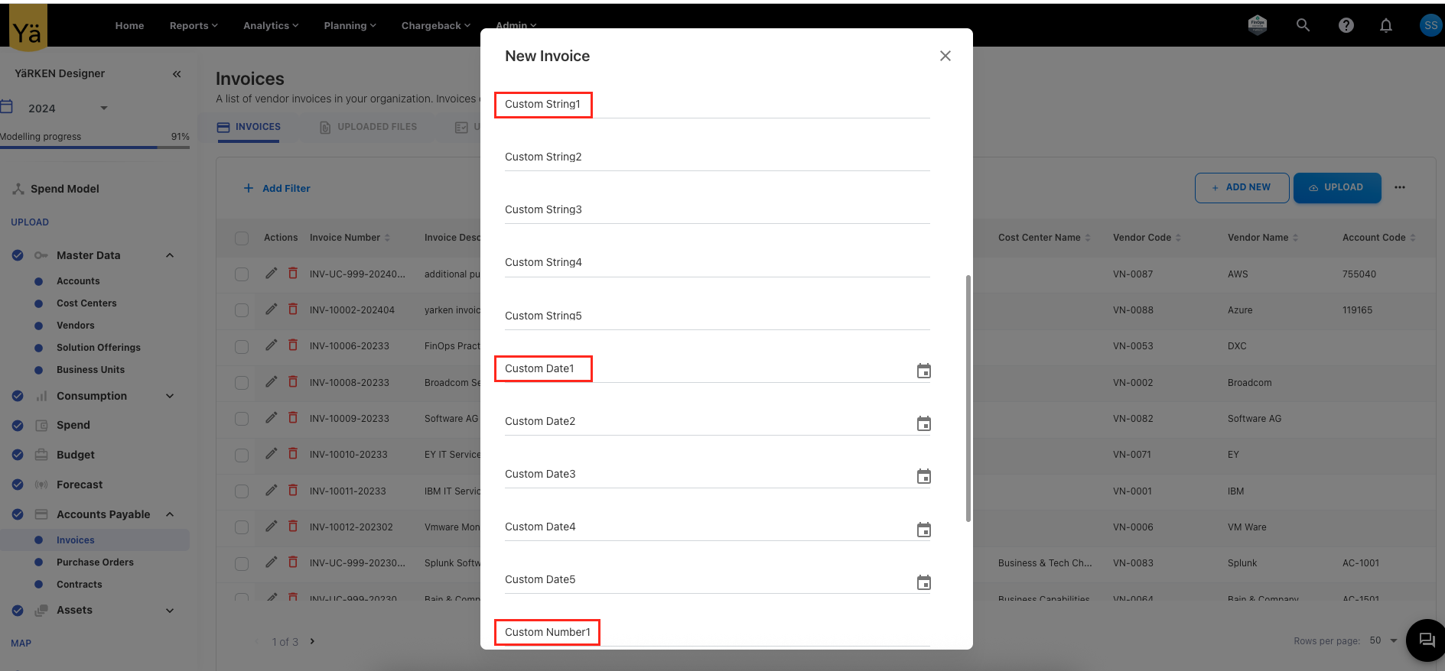Screen dimensions: 1445x671
Task: Edit invoice INV-10006-20233 with pencil icon
Action: click(271, 345)
